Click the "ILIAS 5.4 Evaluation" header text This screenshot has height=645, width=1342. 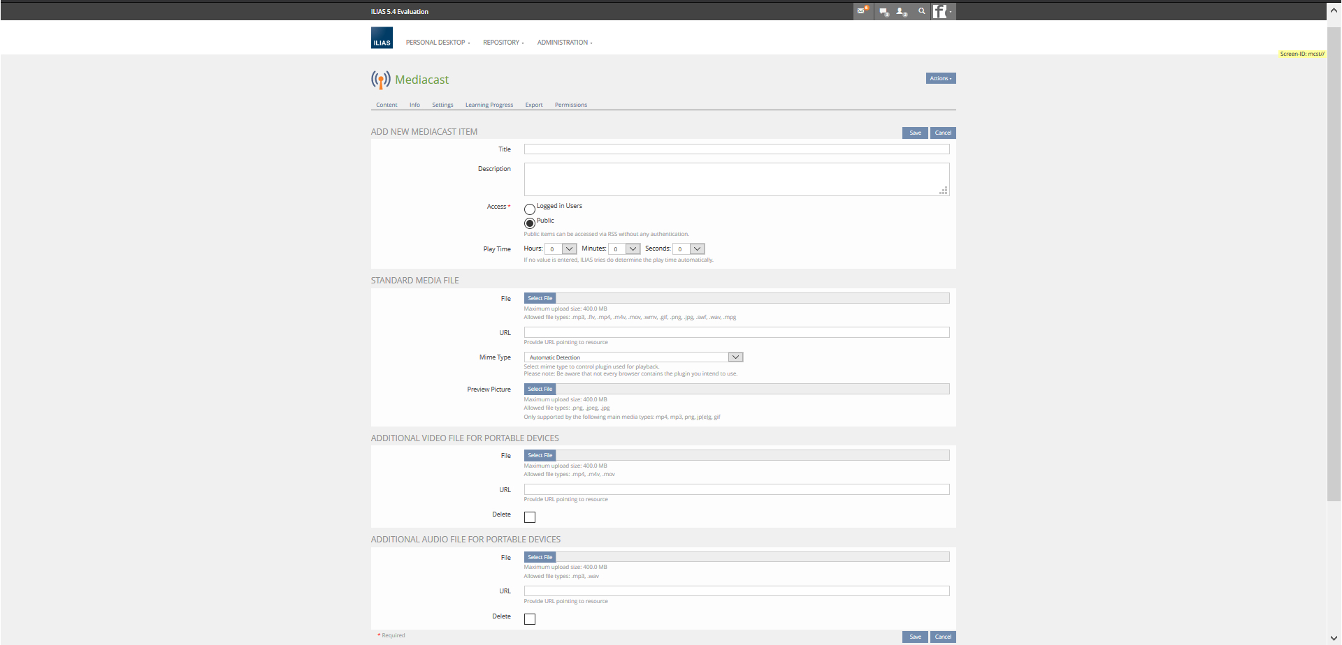[400, 12]
